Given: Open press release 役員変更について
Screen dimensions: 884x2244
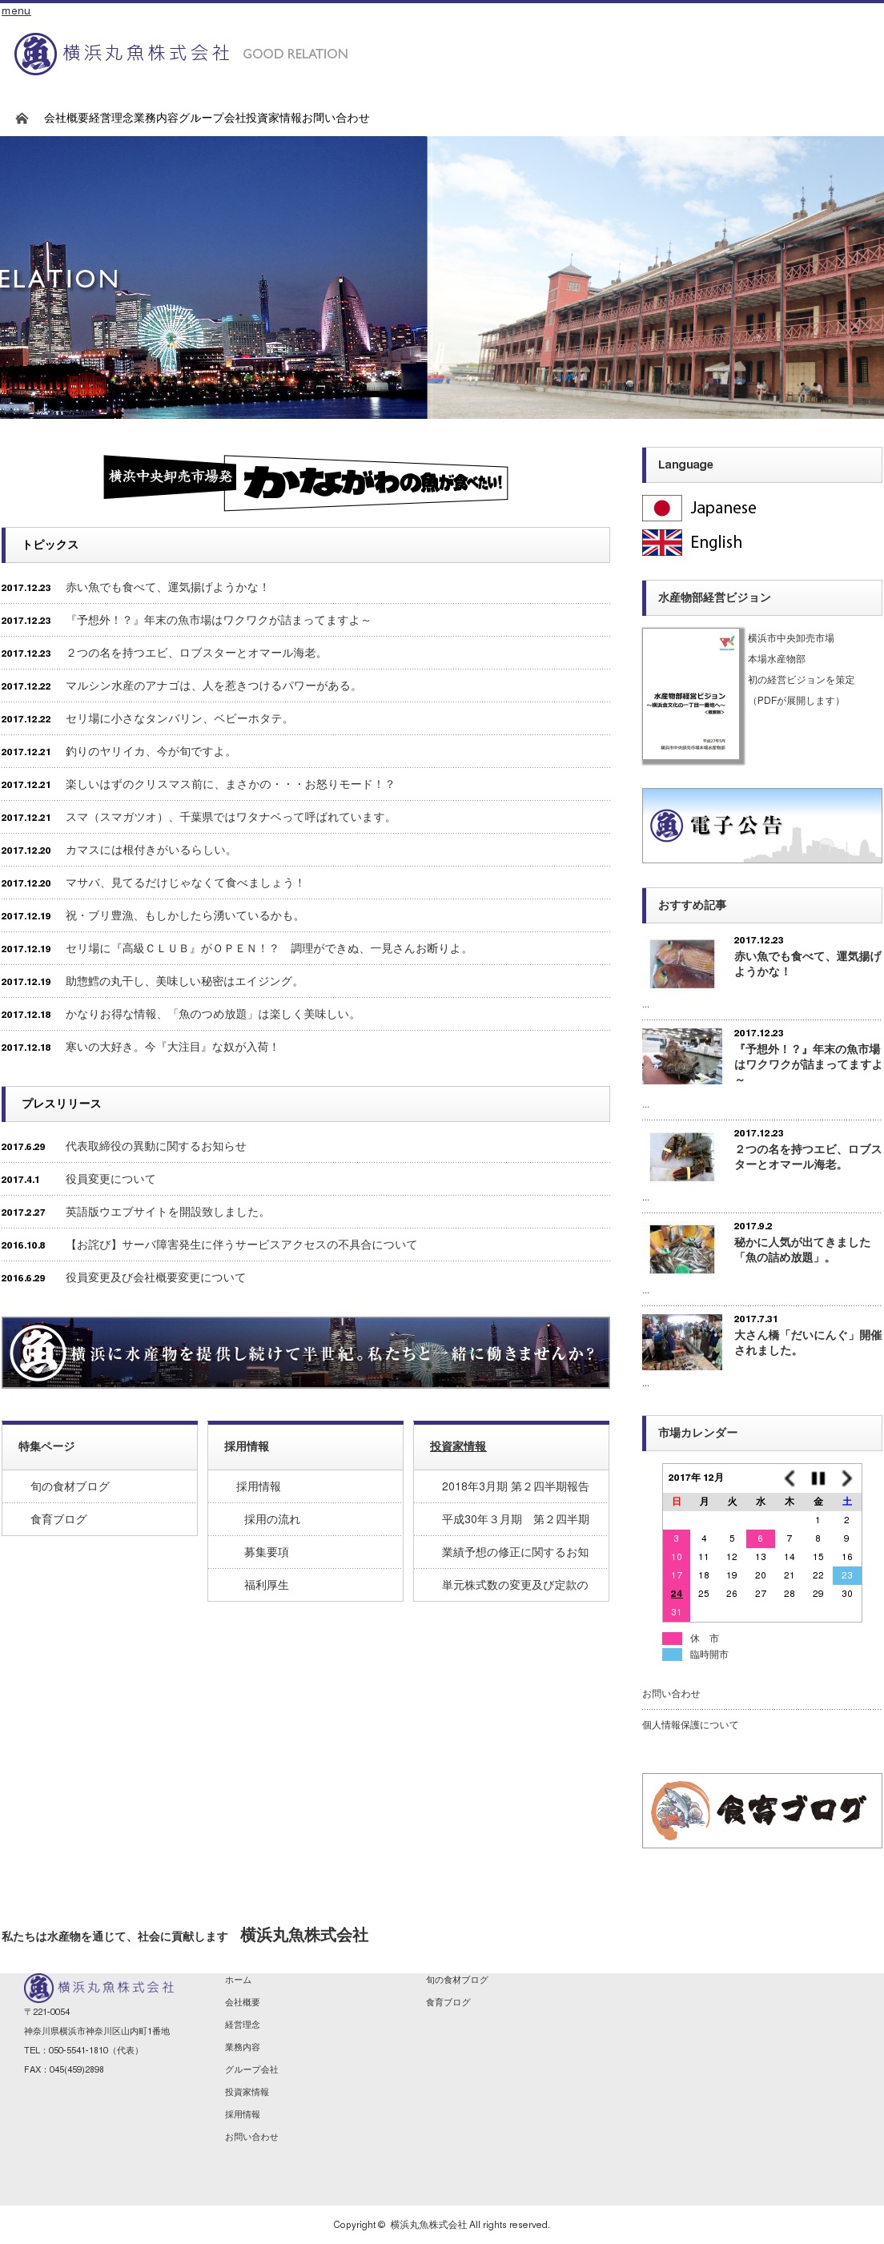Looking at the screenshot, I should click(x=110, y=1180).
